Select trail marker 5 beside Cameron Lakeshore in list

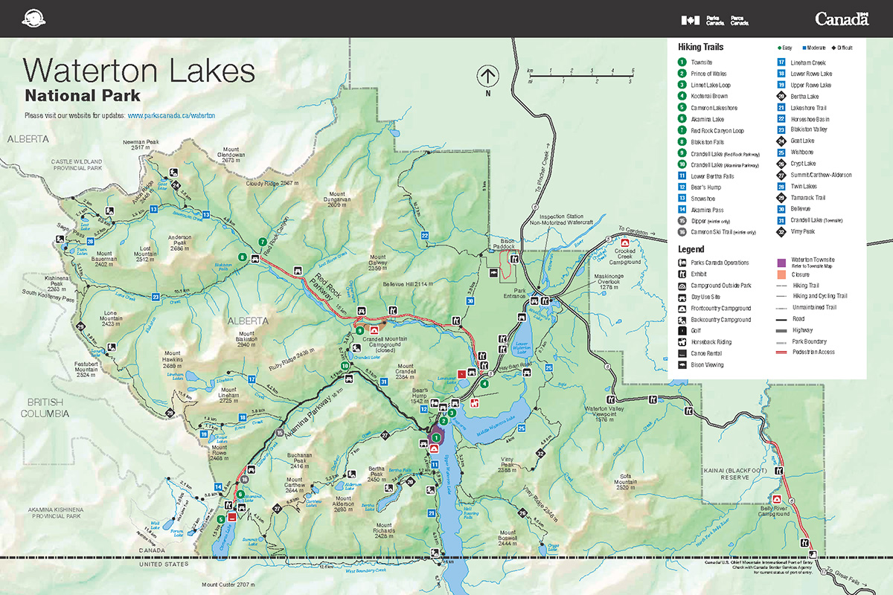pyautogui.click(x=682, y=108)
